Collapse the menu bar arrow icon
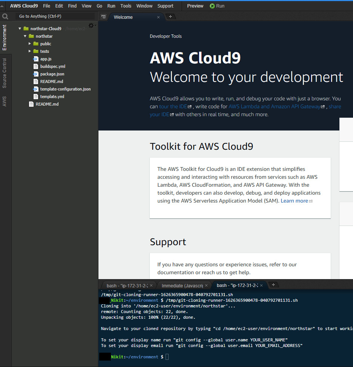 click(x=2, y=6)
